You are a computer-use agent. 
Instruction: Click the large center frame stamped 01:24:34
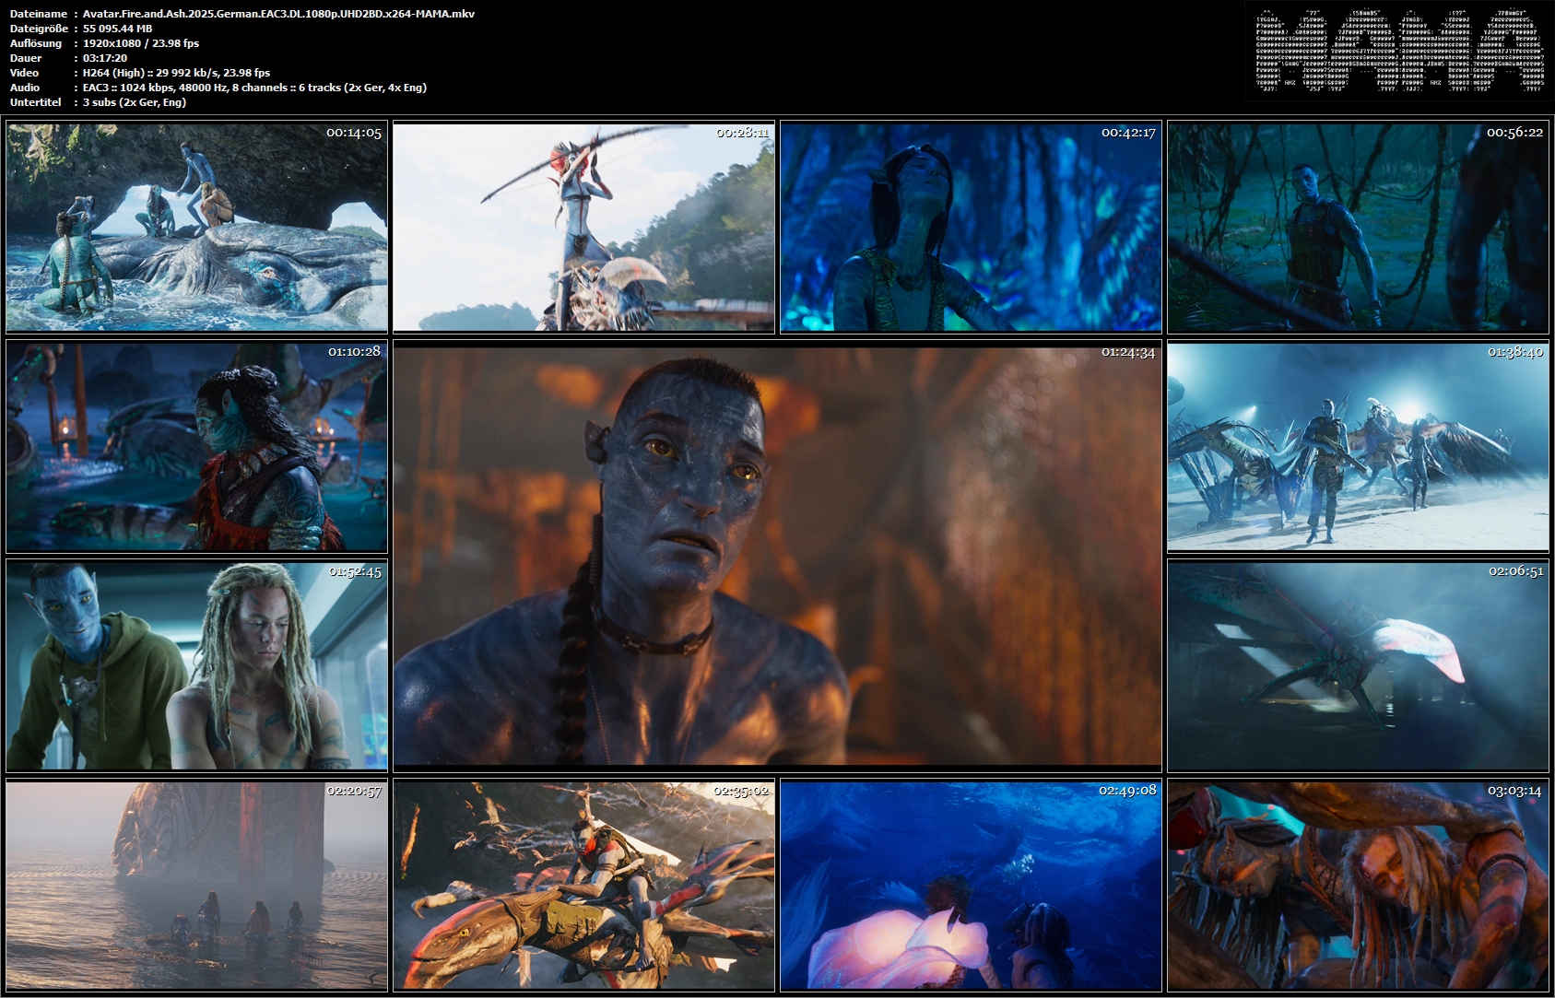(777, 556)
